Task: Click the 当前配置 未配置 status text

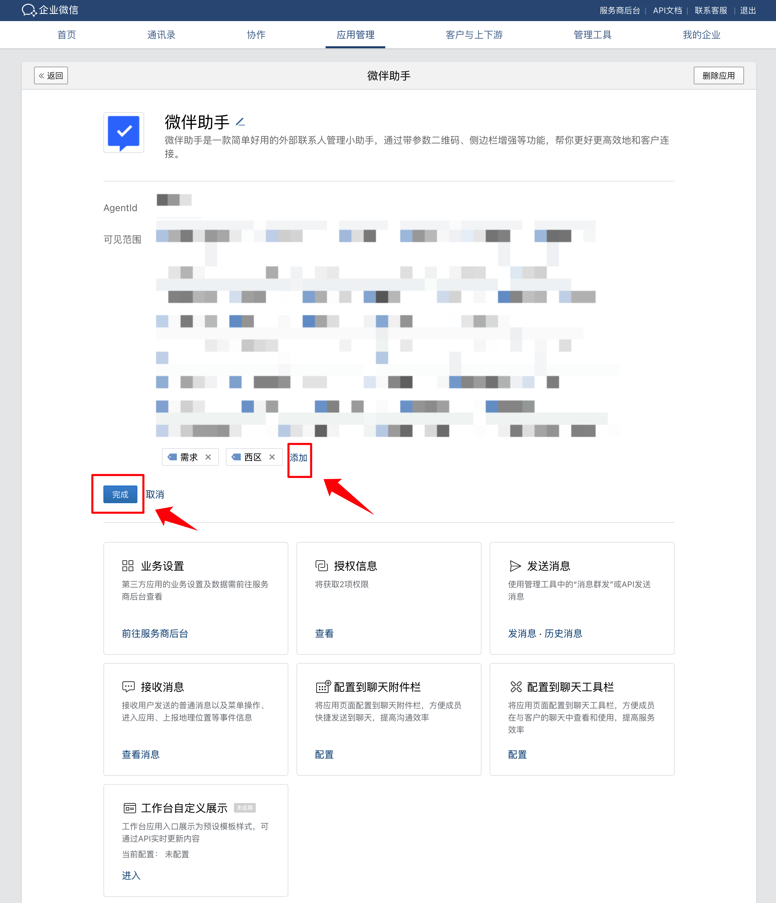Action: (155, 854)
